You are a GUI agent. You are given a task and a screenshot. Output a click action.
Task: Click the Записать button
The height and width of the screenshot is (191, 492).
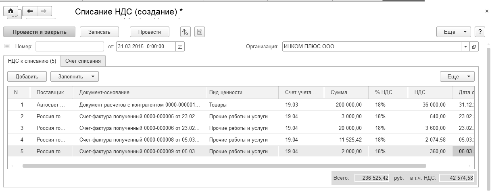99,32
